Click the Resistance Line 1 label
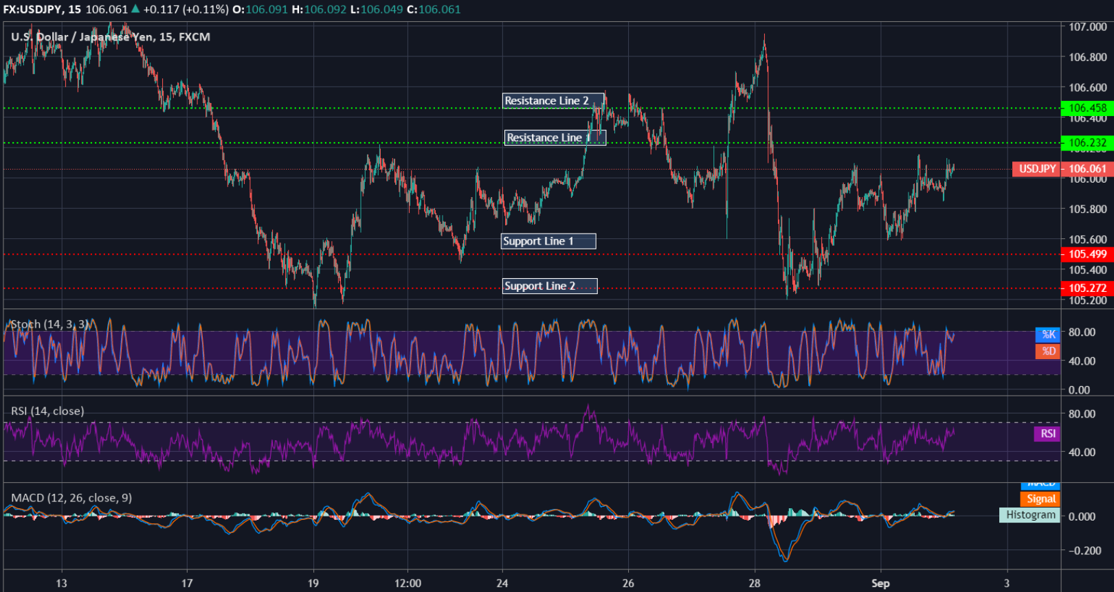This screenshot has width=1114, height=592. tap(555, 138)
